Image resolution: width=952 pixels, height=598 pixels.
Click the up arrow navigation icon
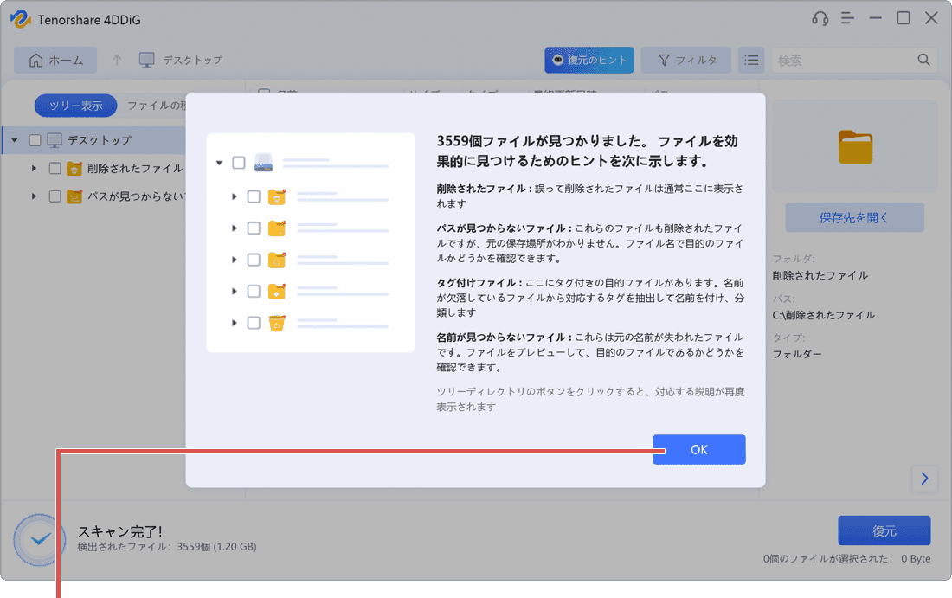tap(117, 60)
